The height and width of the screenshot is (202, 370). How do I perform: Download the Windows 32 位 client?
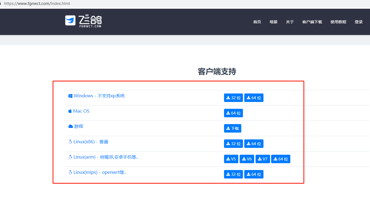tap(233, 98)
